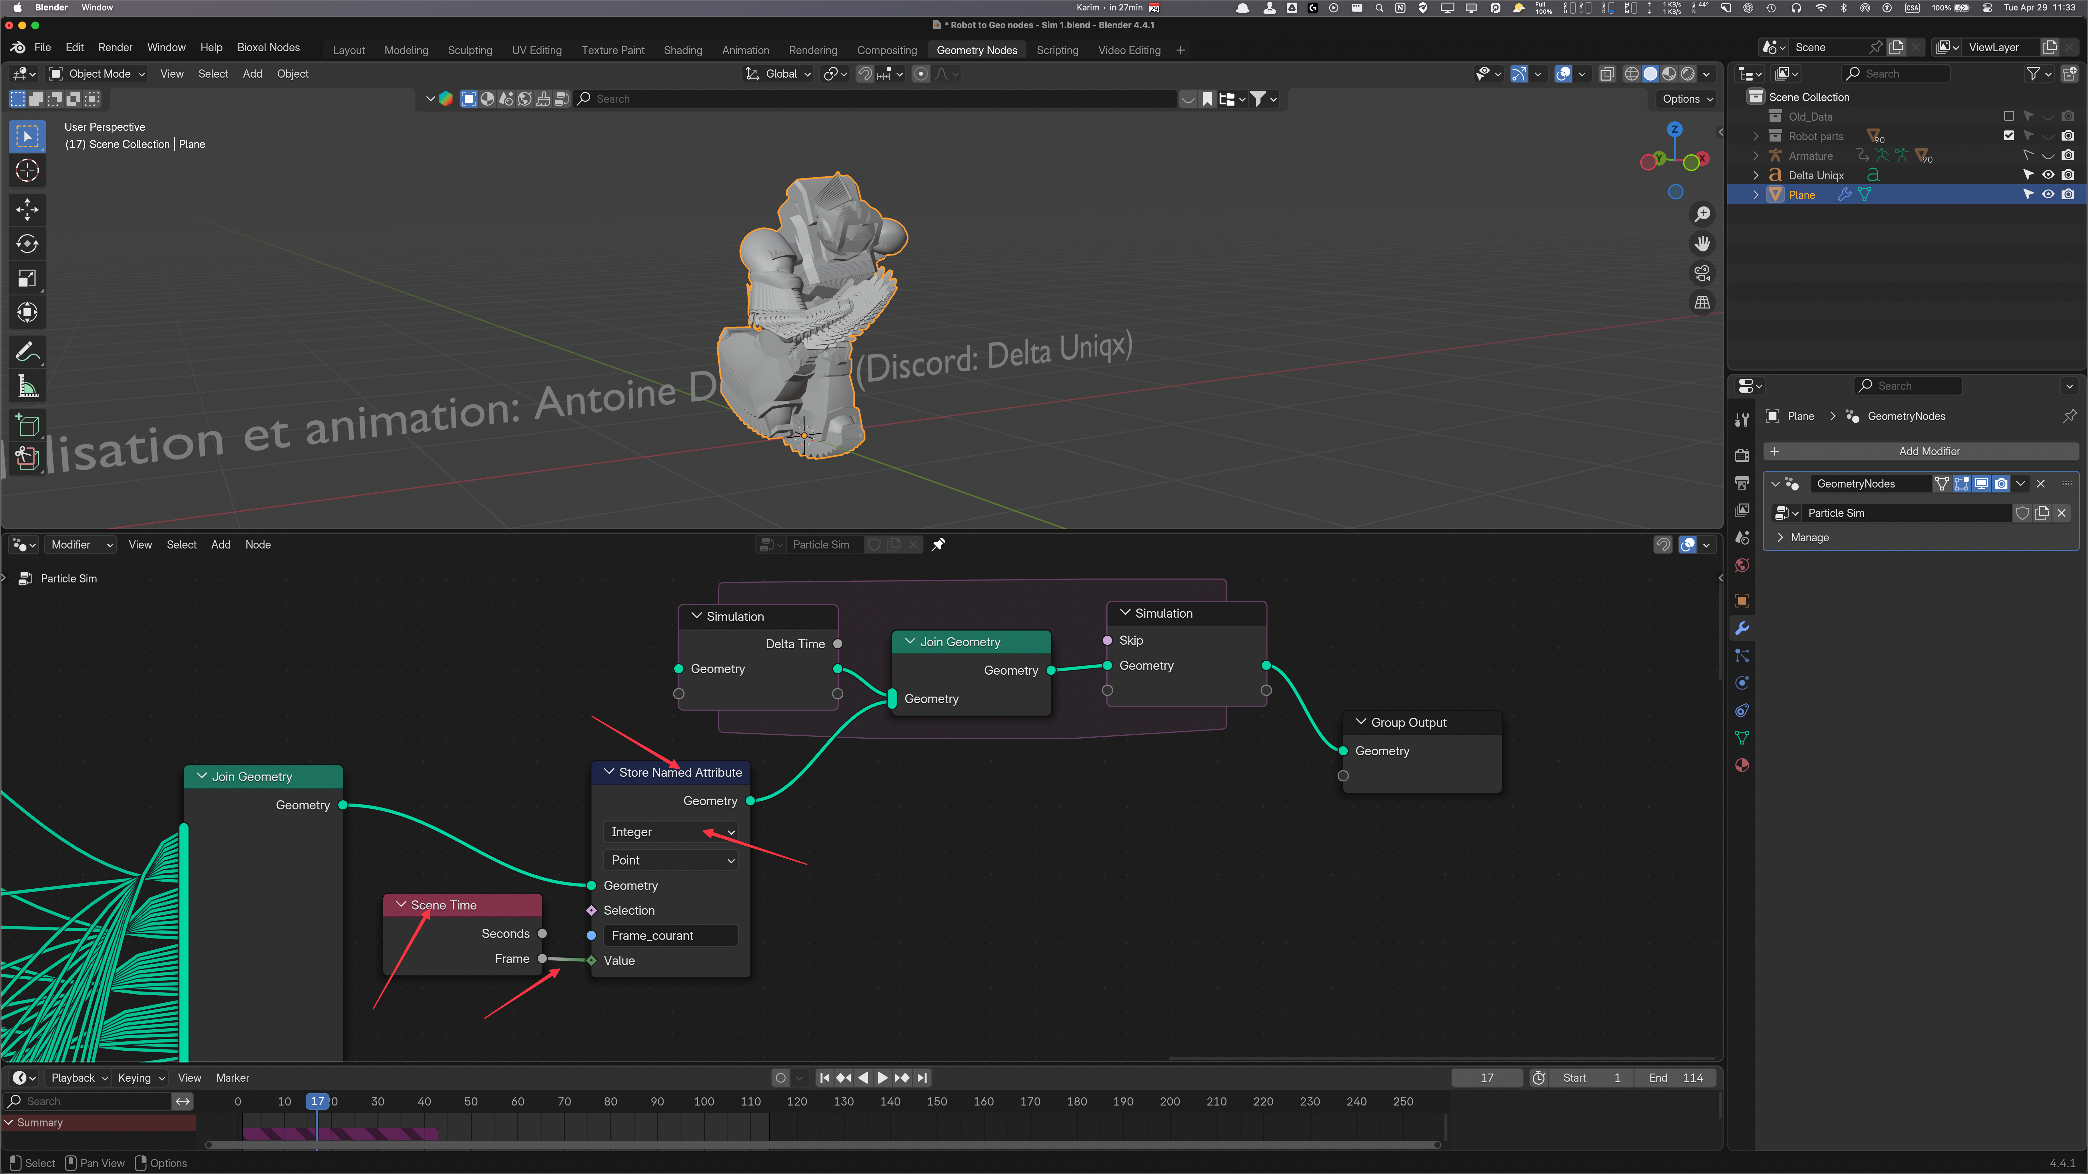The width and height of the screenshot is (2088, 1174).
Task: Click the viewport zoom magnifier icon
Action: [1702, 214]
